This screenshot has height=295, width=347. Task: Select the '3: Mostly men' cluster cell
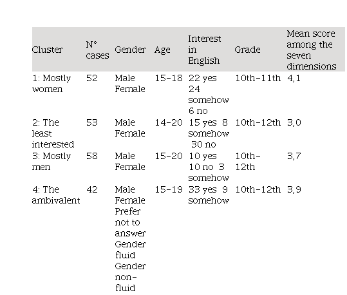(x=52, y=162)
